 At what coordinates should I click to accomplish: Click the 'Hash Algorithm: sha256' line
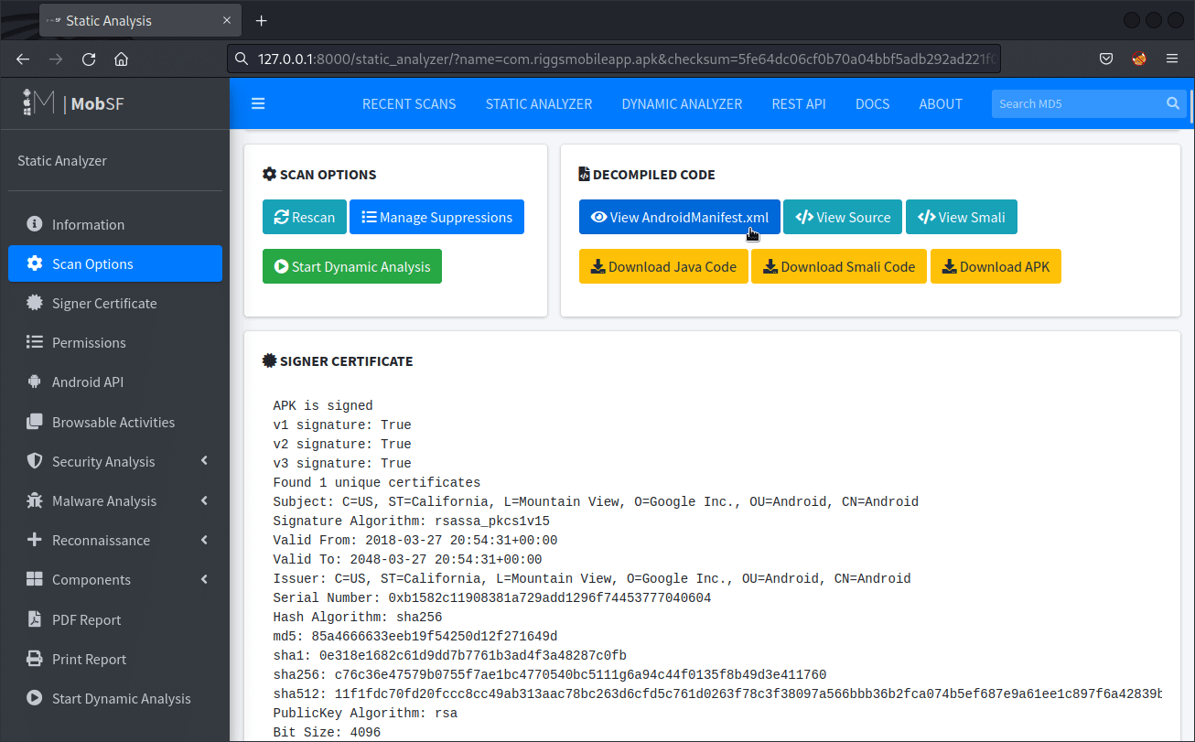pos(357,617)
